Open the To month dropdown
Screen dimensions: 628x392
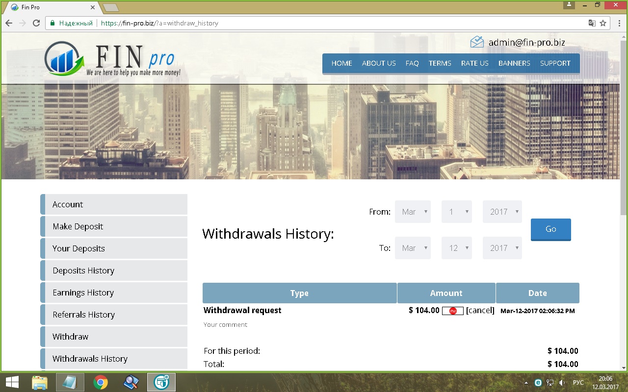(x=413, y=248)
